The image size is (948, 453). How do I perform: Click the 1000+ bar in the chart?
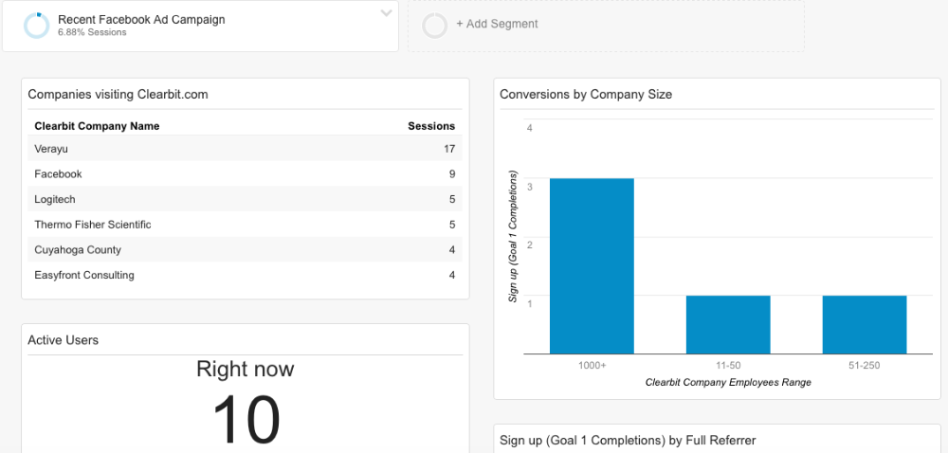592,265
